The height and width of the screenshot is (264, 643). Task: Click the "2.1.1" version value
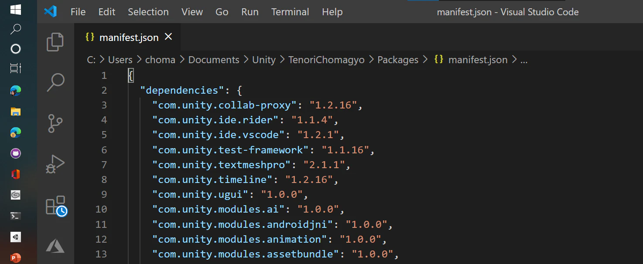click(x=324, y=165)
